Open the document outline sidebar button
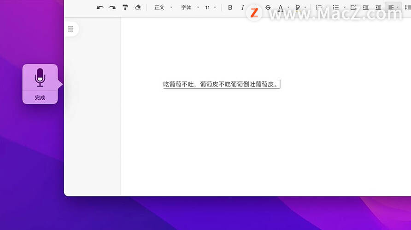 tap(71, 29)
